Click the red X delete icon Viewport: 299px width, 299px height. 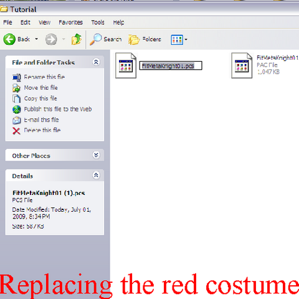(16, 131)
